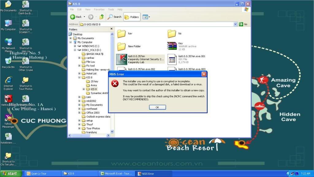Select the trandung folder in tree
Screen dimensions: 314x177
(x=91, y=132)
